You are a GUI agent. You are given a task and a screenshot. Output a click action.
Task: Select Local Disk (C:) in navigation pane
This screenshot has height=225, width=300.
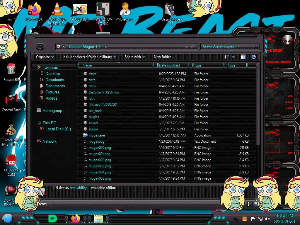(58, 129)
